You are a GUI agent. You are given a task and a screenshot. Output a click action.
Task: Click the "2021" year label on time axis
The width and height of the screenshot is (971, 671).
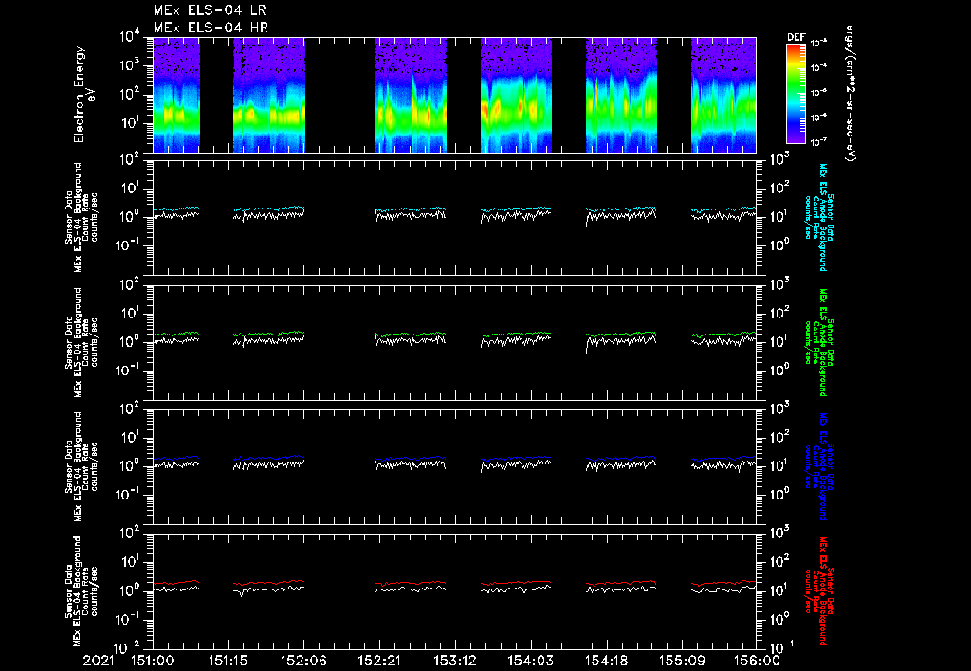(99, 662)
